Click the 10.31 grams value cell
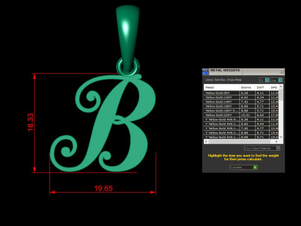 pyautogui.click(x=247, y=115)
